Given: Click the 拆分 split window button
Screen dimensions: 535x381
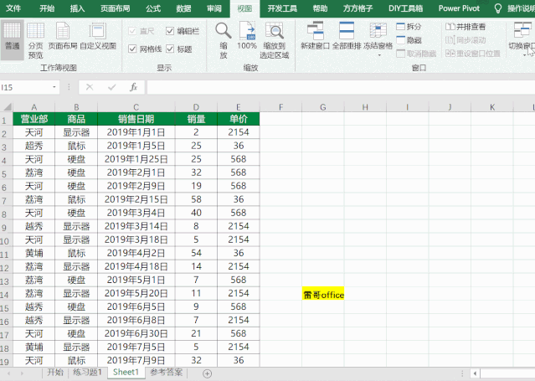Looking at the screenshot, I should [x=409, y=27].
